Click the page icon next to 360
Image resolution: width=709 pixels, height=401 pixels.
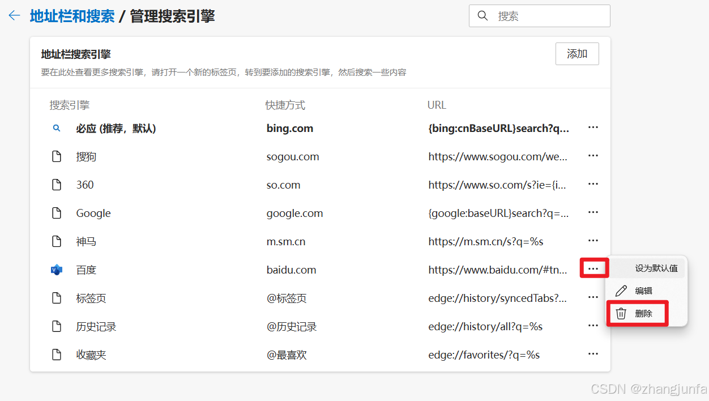point(57,185)
